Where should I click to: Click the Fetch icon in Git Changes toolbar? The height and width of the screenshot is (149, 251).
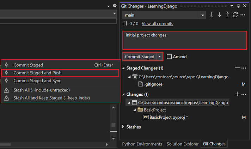click(x=212, y=15)
